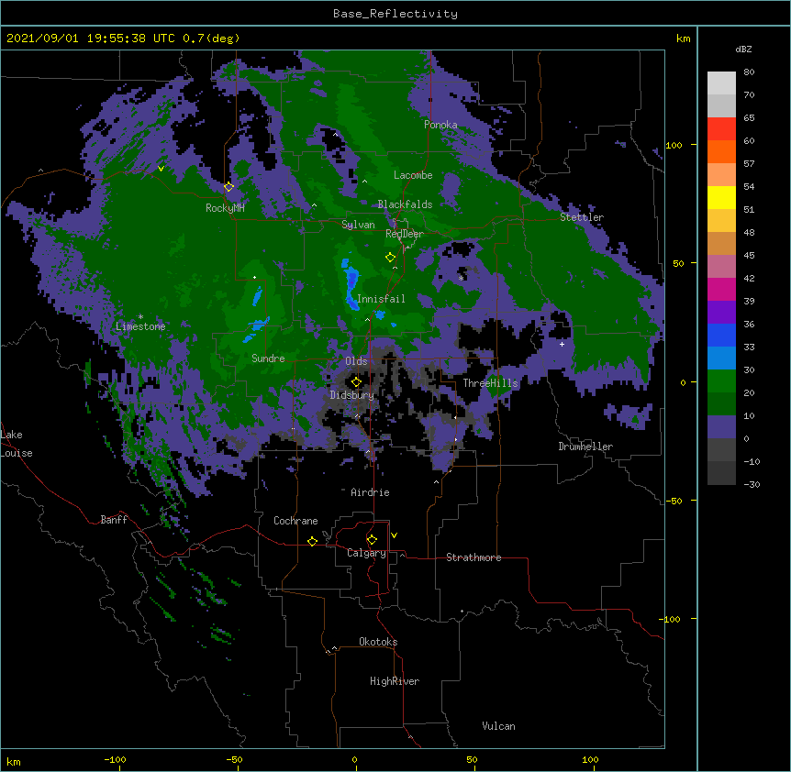Click the Airdrie label
Image resolution: width=791 pixels, height=772 pixels.
370,492
